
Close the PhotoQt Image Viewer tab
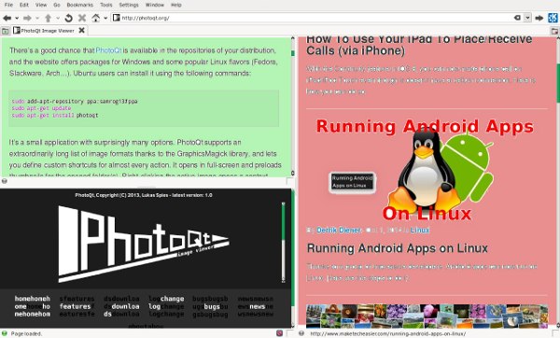[x=82, y=31]
